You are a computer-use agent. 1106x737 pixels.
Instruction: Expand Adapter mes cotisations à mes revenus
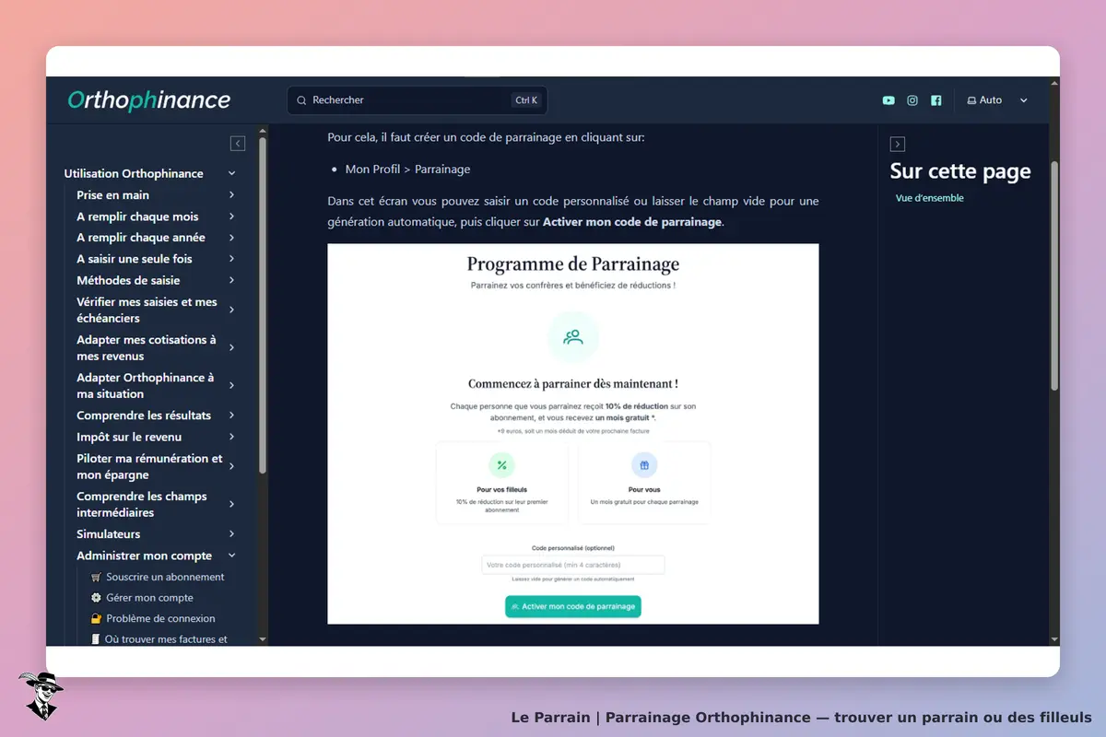(x=232, y=347)
